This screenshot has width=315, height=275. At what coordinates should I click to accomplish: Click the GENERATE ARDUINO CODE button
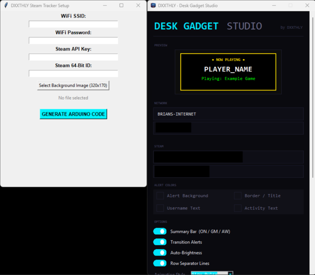pos(73,114)
